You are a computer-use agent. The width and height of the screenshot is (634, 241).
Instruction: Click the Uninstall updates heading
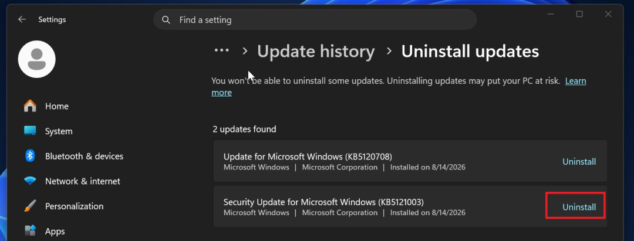point(470,52)
